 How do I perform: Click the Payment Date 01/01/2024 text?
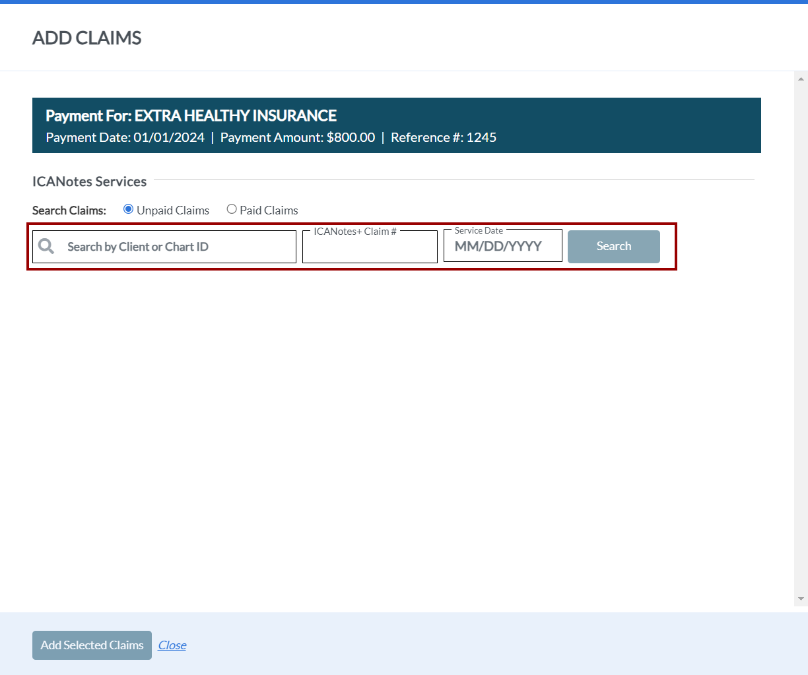(125, 138)
